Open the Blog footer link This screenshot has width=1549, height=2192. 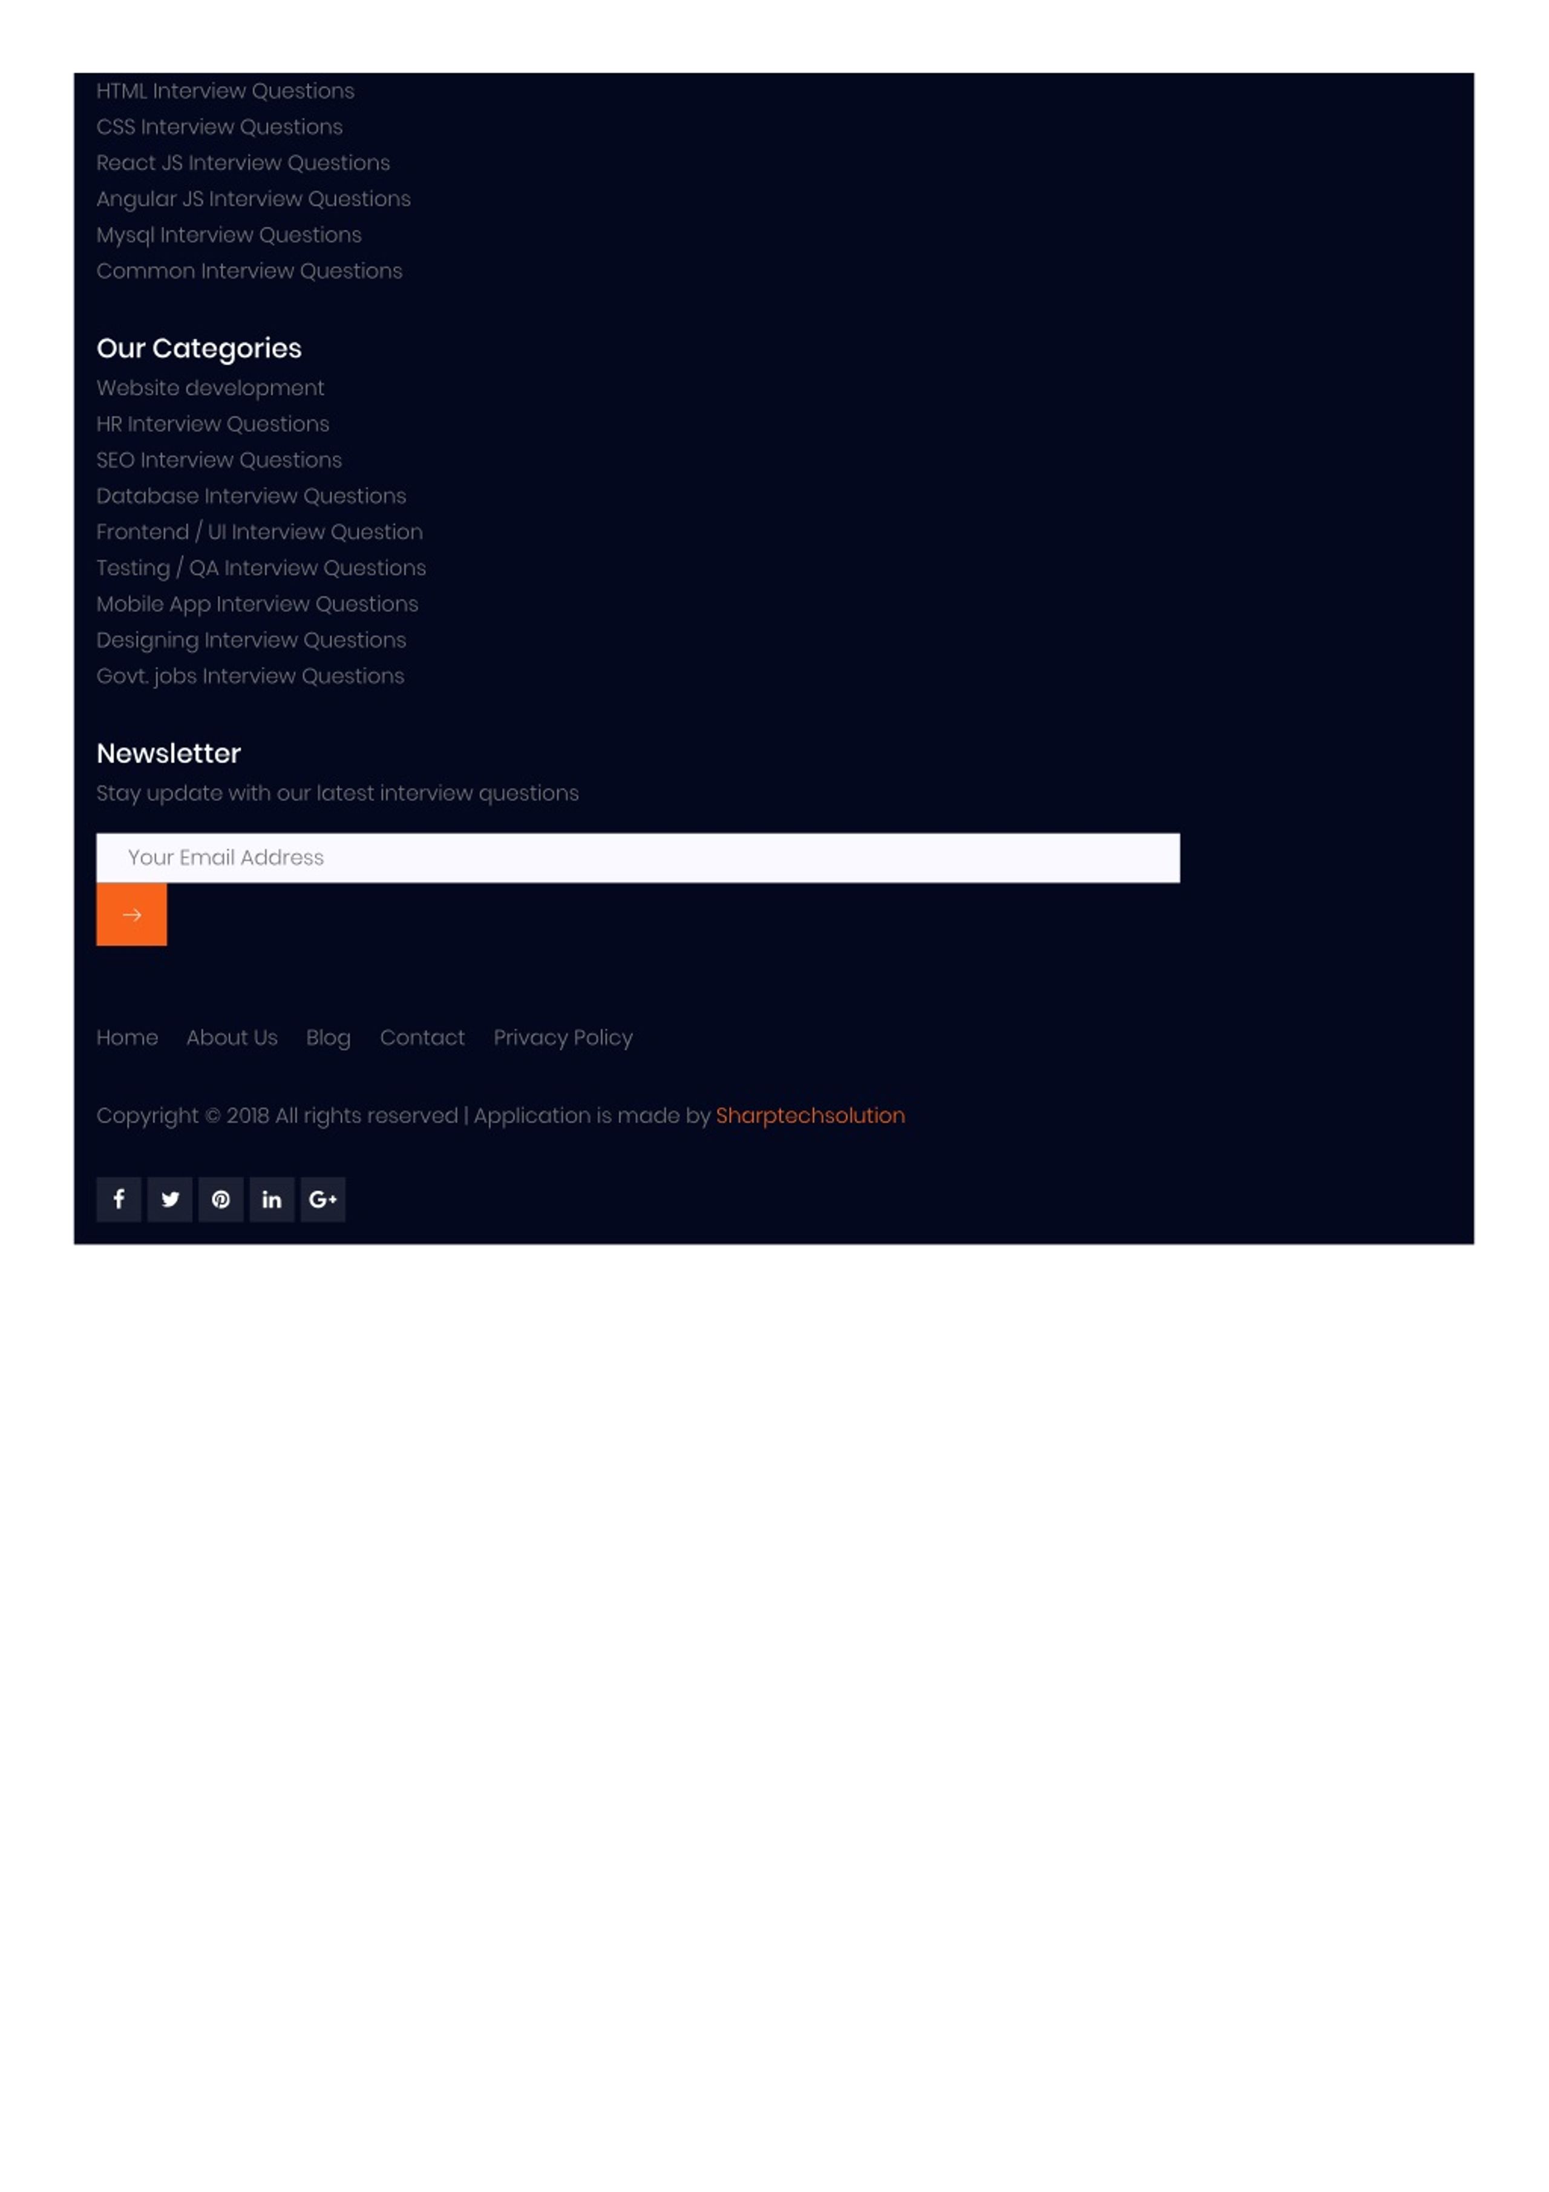coord(329,1038)
